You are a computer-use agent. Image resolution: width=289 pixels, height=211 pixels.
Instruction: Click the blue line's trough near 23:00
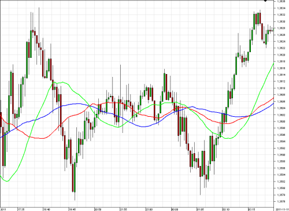[x=143, y=127]
